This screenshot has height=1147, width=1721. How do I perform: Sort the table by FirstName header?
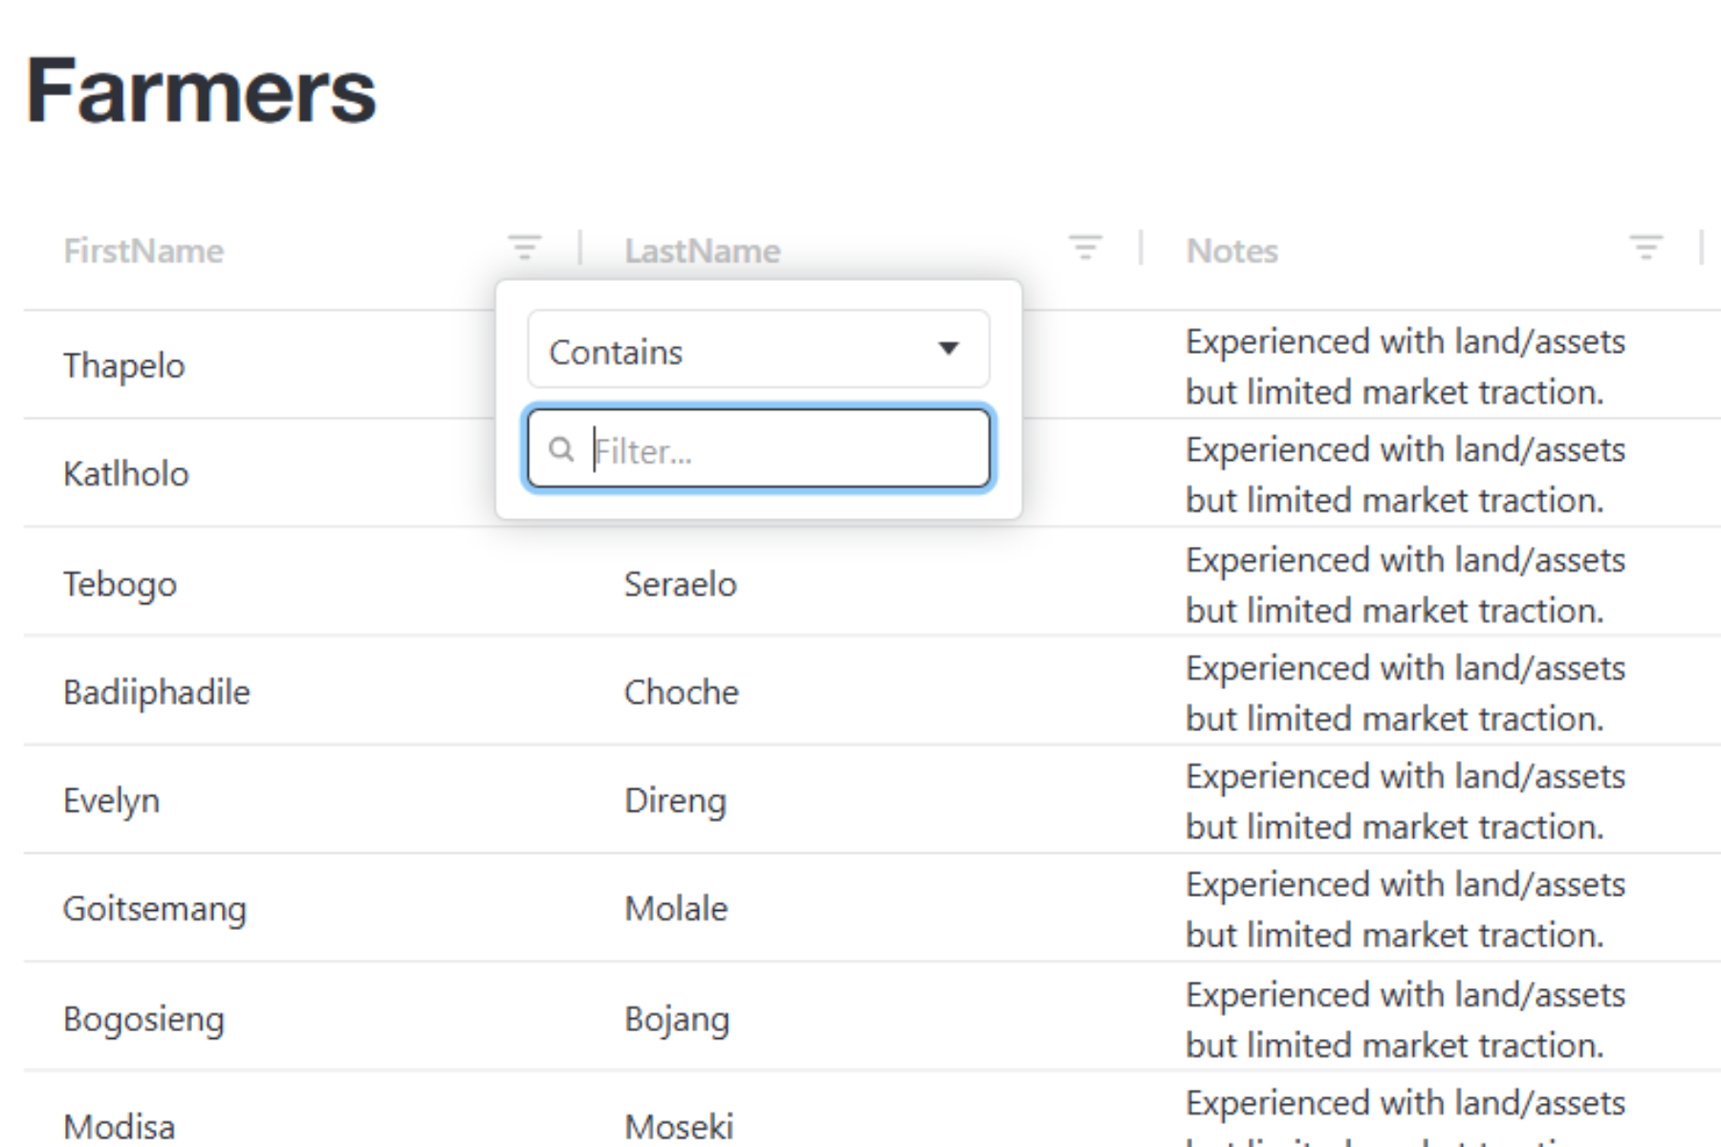(143, 250)
